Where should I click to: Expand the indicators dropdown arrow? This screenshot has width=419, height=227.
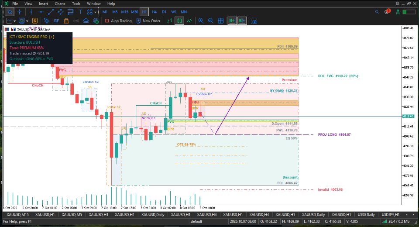[27, 21]
